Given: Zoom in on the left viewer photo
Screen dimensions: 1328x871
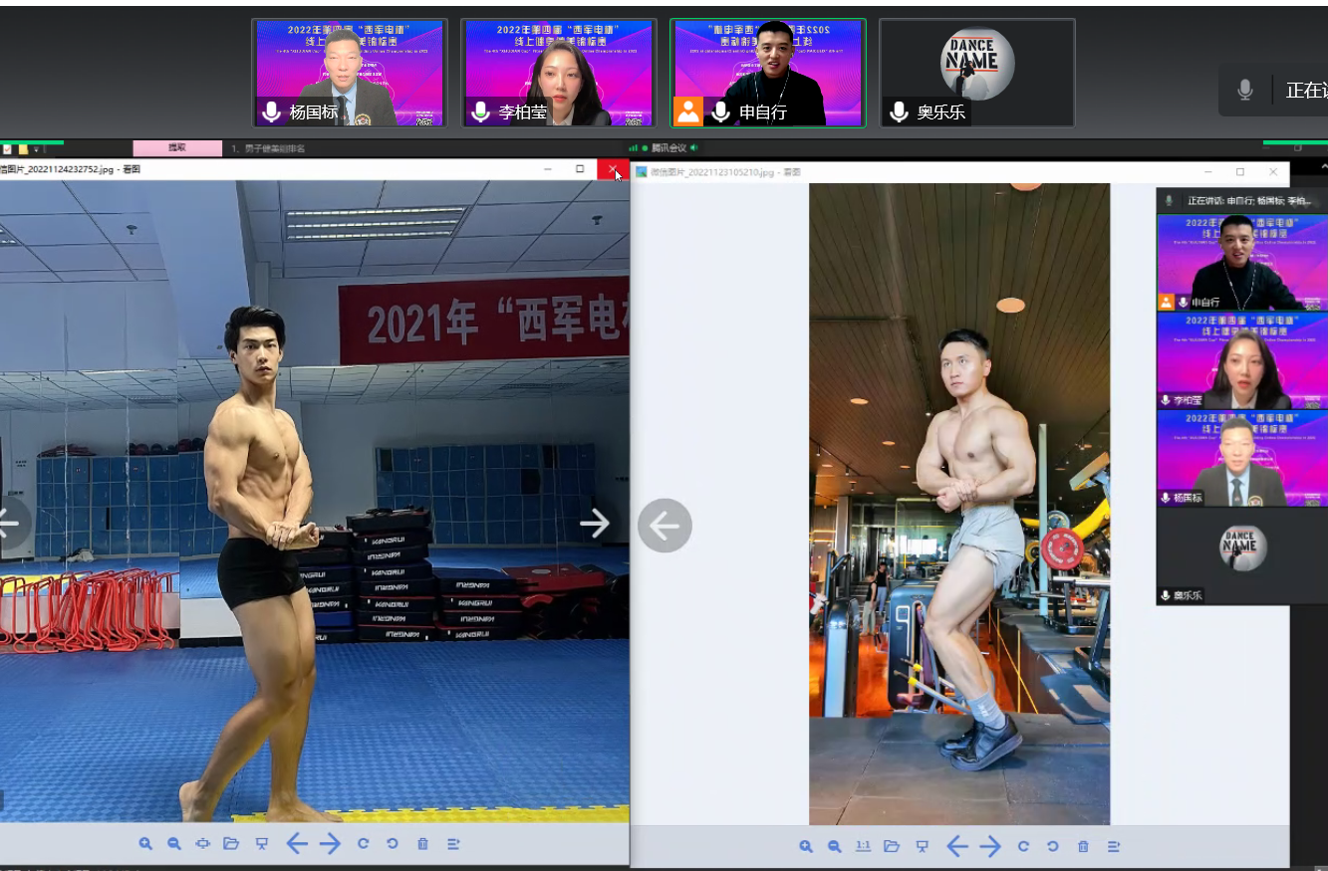Looking at the screenshot, I should [x=145, y=844].
